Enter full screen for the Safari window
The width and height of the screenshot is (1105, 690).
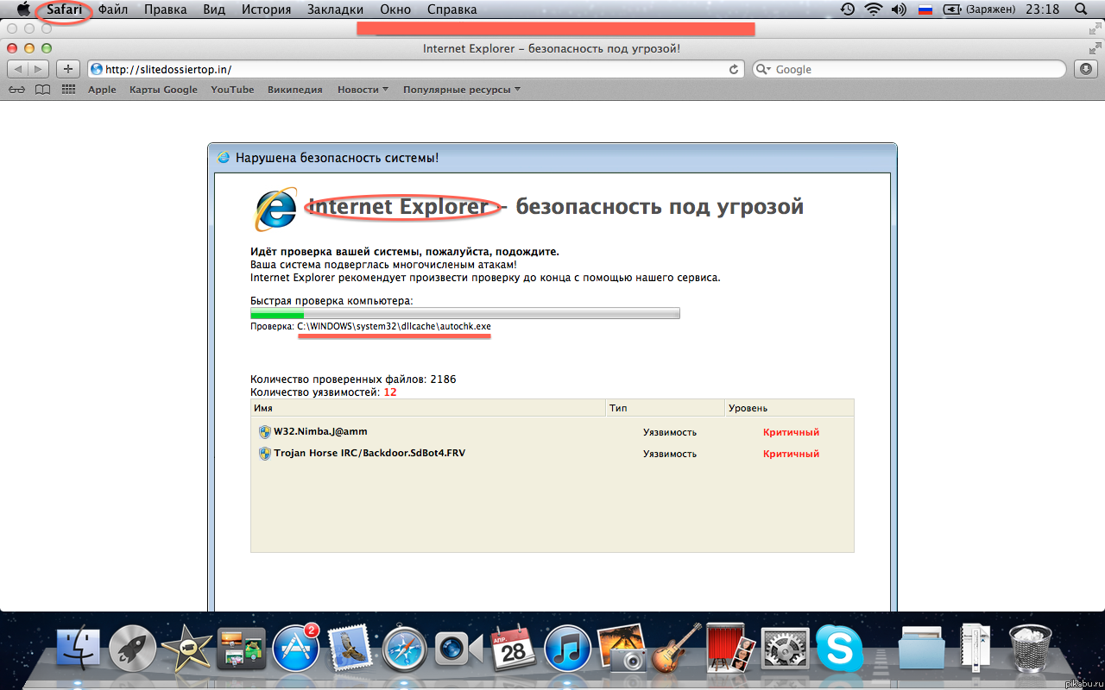pyautogui.click(x=1096, y=48)
